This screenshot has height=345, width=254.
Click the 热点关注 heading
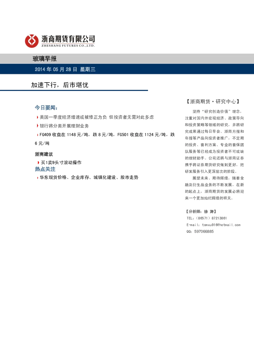pyautogui.click(x=45, y=169)
